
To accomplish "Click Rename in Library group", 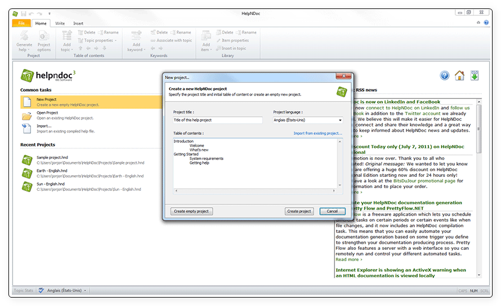I will pyautogui.click(x=247, y=33).
